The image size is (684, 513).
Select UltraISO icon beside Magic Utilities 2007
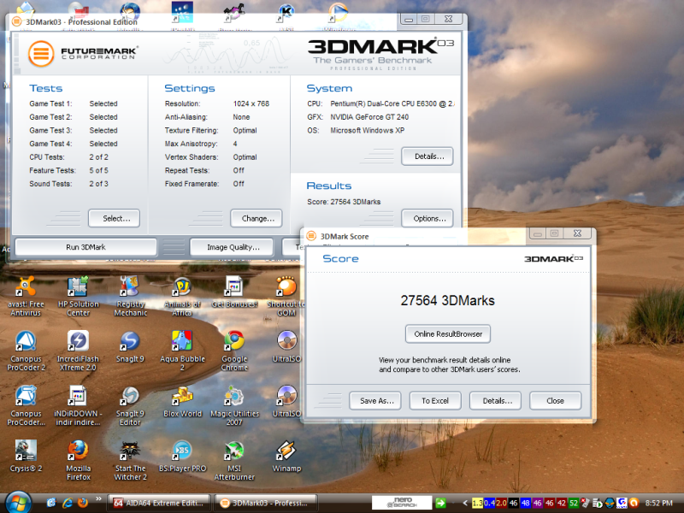[286, 402]
